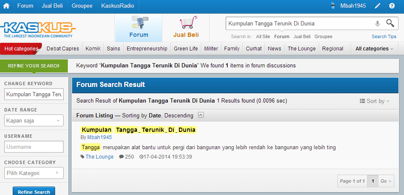Open the tag icon beside The Lounge

[82, 156]
